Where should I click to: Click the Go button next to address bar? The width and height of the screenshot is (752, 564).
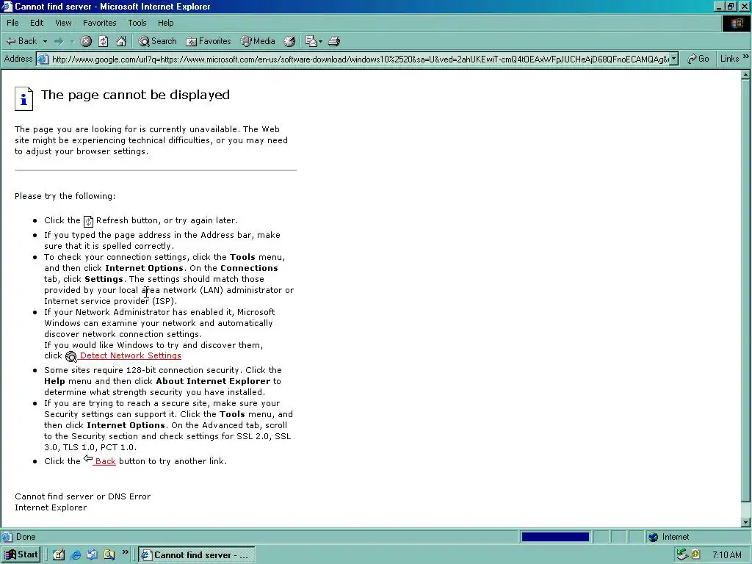(698, 59)
